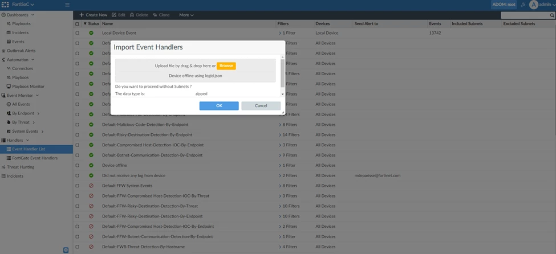Check Default-FFW-Botnet-Communication-Detection-By-Endpoint row checkbox
This screenshot has height=254, width=556.
(x=78, y=237)
